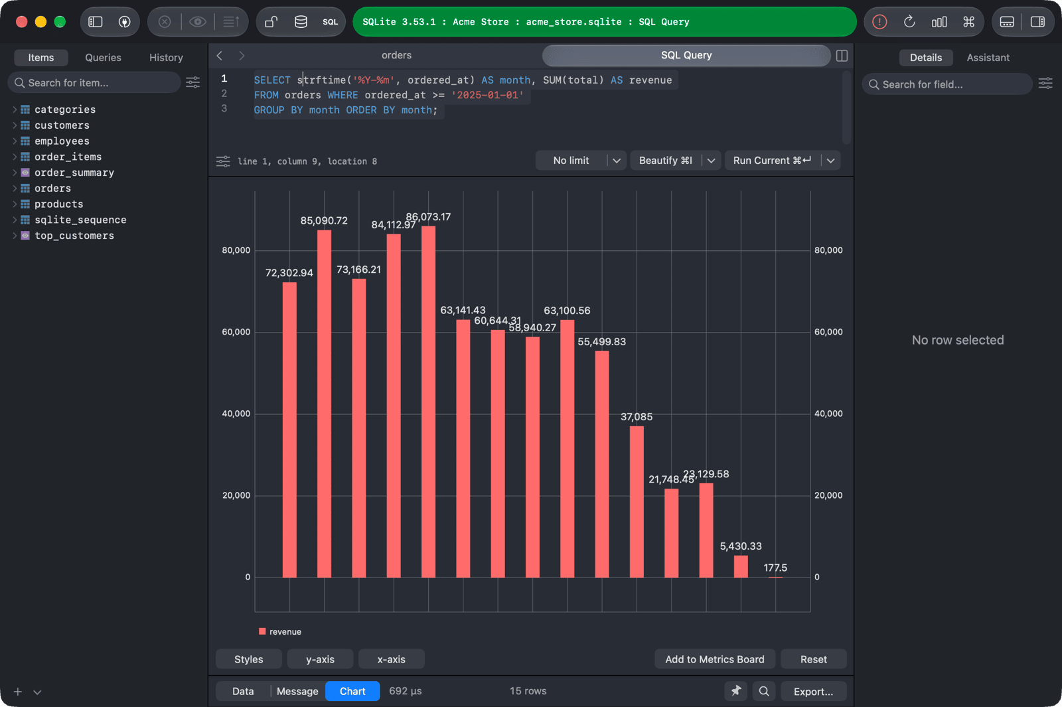Screen dimensions: 1062x707
Task: Click the Search for field input
Action: tap(947, 84)
